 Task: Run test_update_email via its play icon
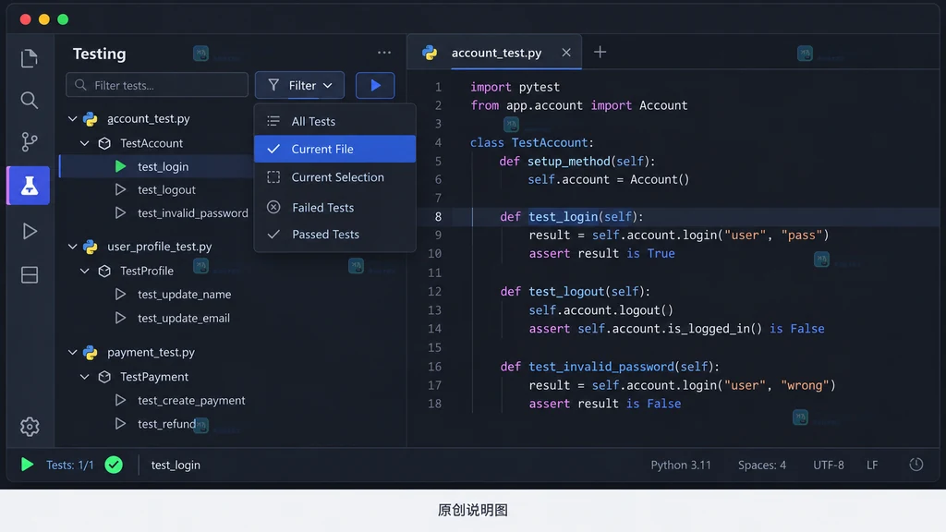point(121,318)
